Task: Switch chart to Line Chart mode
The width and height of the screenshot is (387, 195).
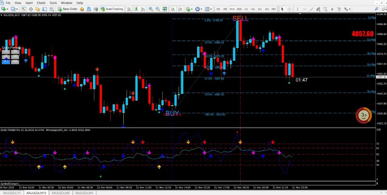Action: tap(143, 9)
